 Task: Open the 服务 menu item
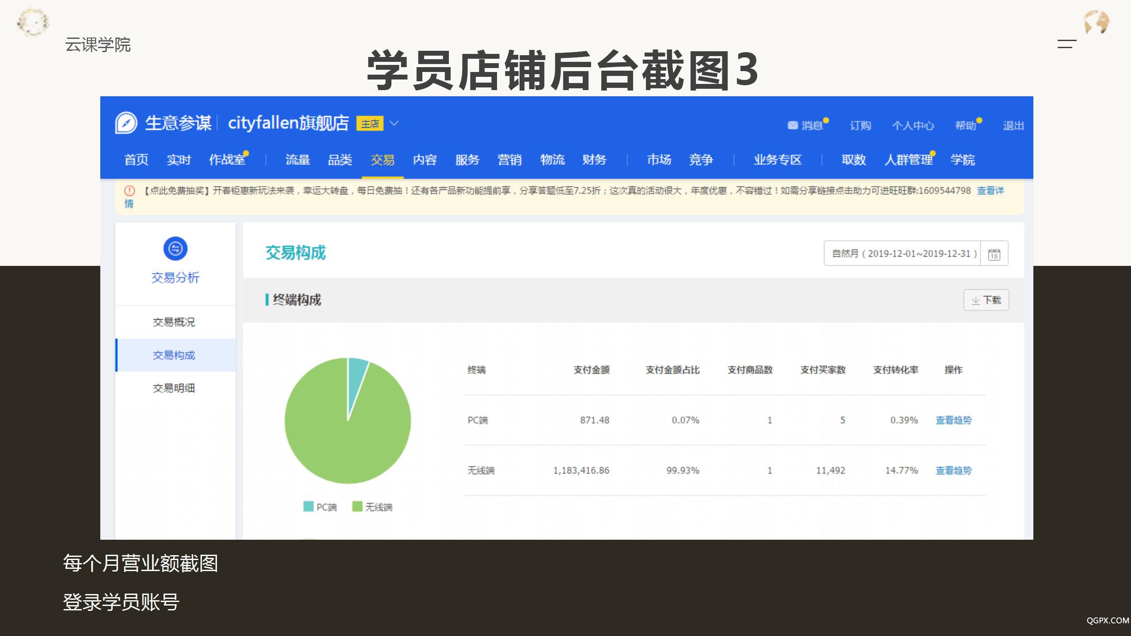467,159
